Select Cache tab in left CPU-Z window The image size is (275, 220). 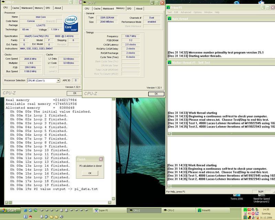pyautogui.click(x=15, y=8)
